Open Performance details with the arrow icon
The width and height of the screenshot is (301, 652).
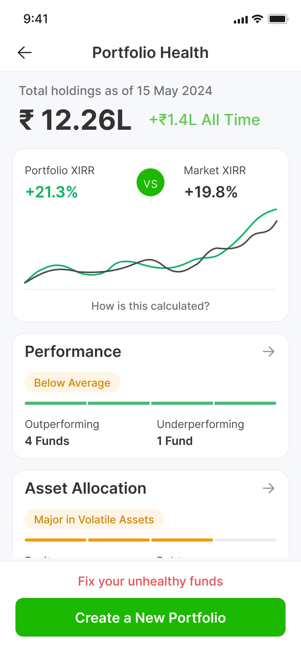269,351
